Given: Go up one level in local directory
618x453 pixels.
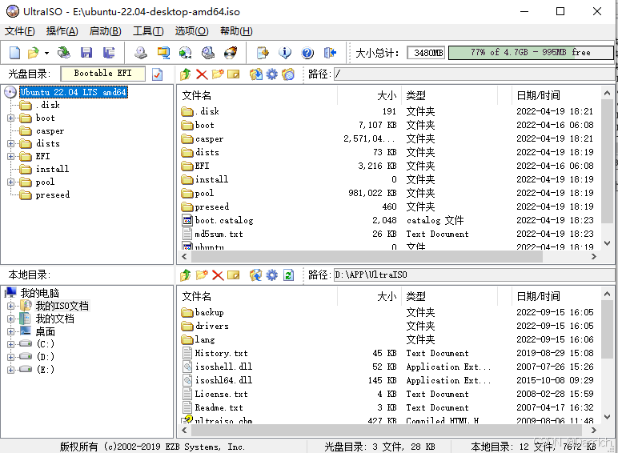Looking at the screenshot, I should click(x=185, y=275).
